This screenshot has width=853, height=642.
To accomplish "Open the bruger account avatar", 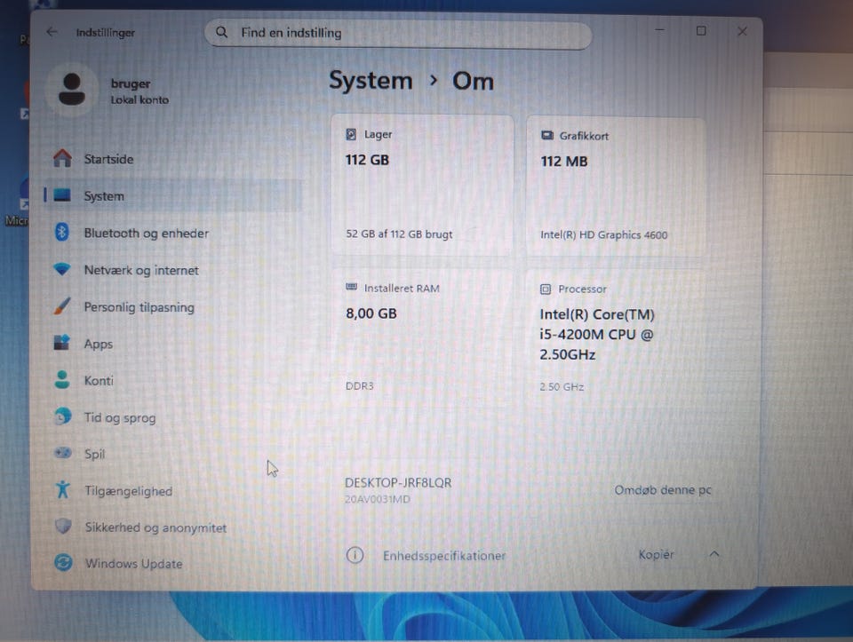I will click(72, 90).
